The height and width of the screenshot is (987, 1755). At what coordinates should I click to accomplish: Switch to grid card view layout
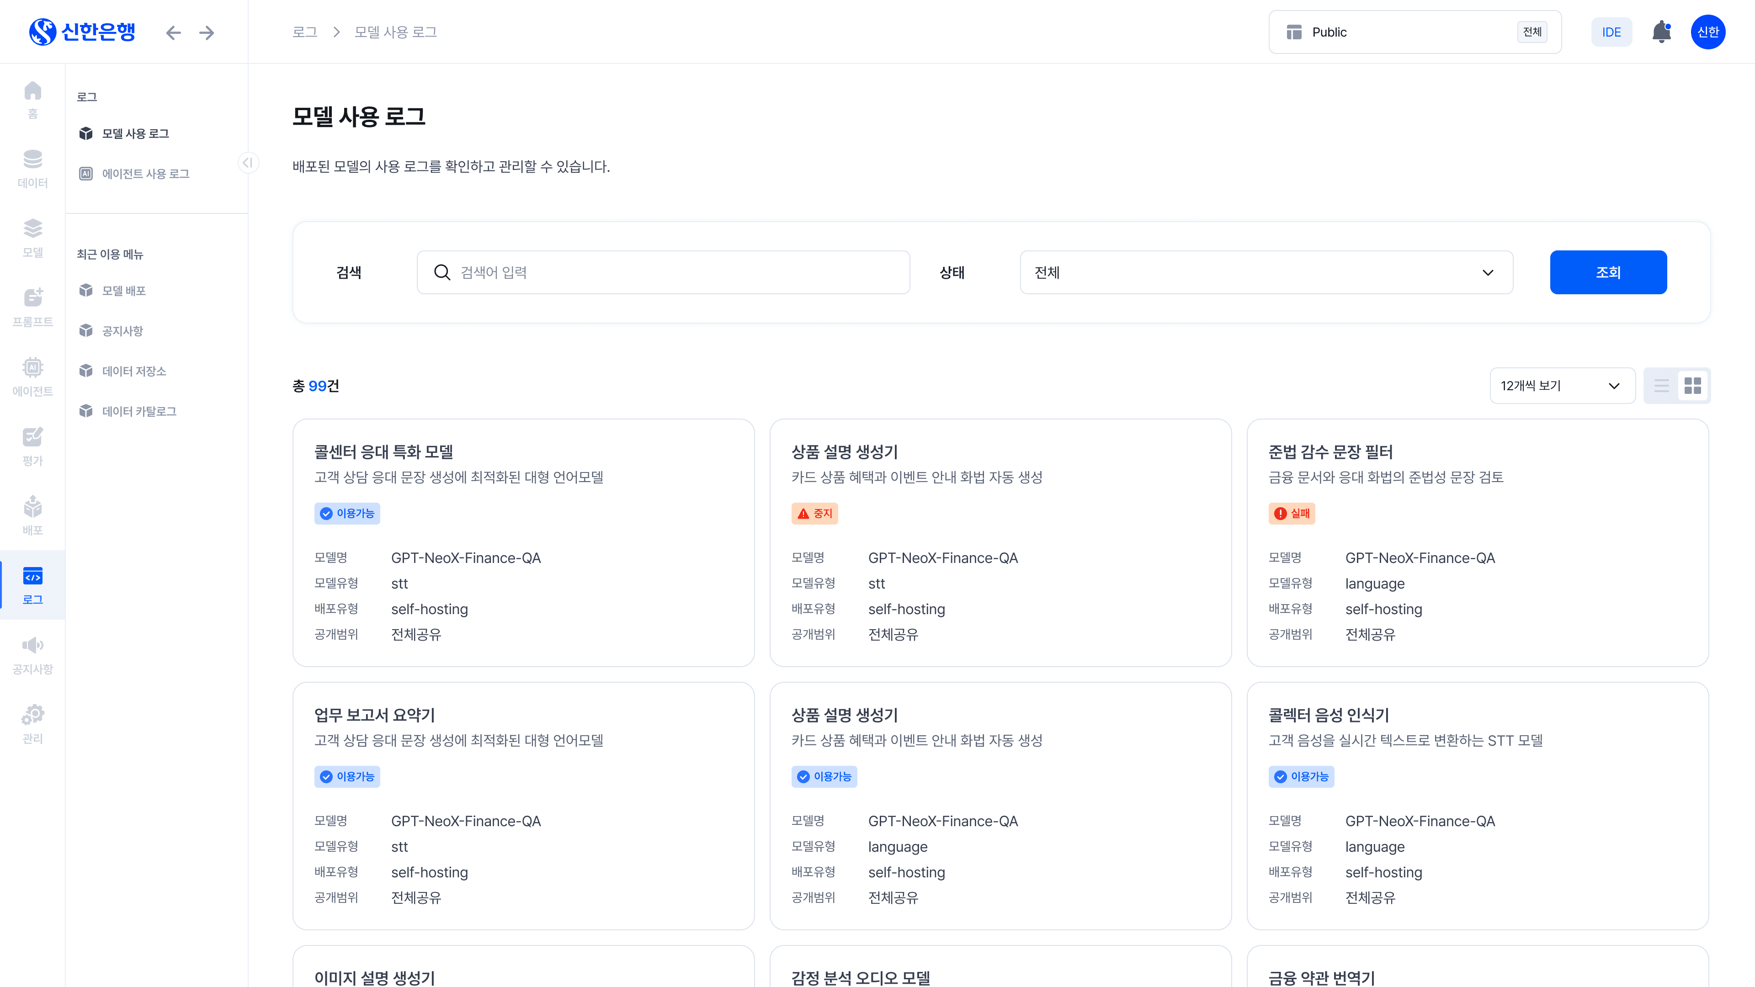click(1692, 386)
